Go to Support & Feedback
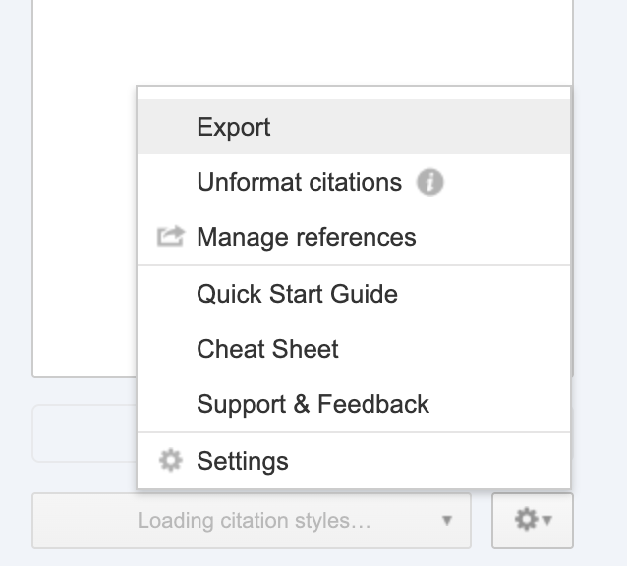Image resolution: width=627 pixels, height=566 pixels. pyautogui.click(x=313, y=404)
